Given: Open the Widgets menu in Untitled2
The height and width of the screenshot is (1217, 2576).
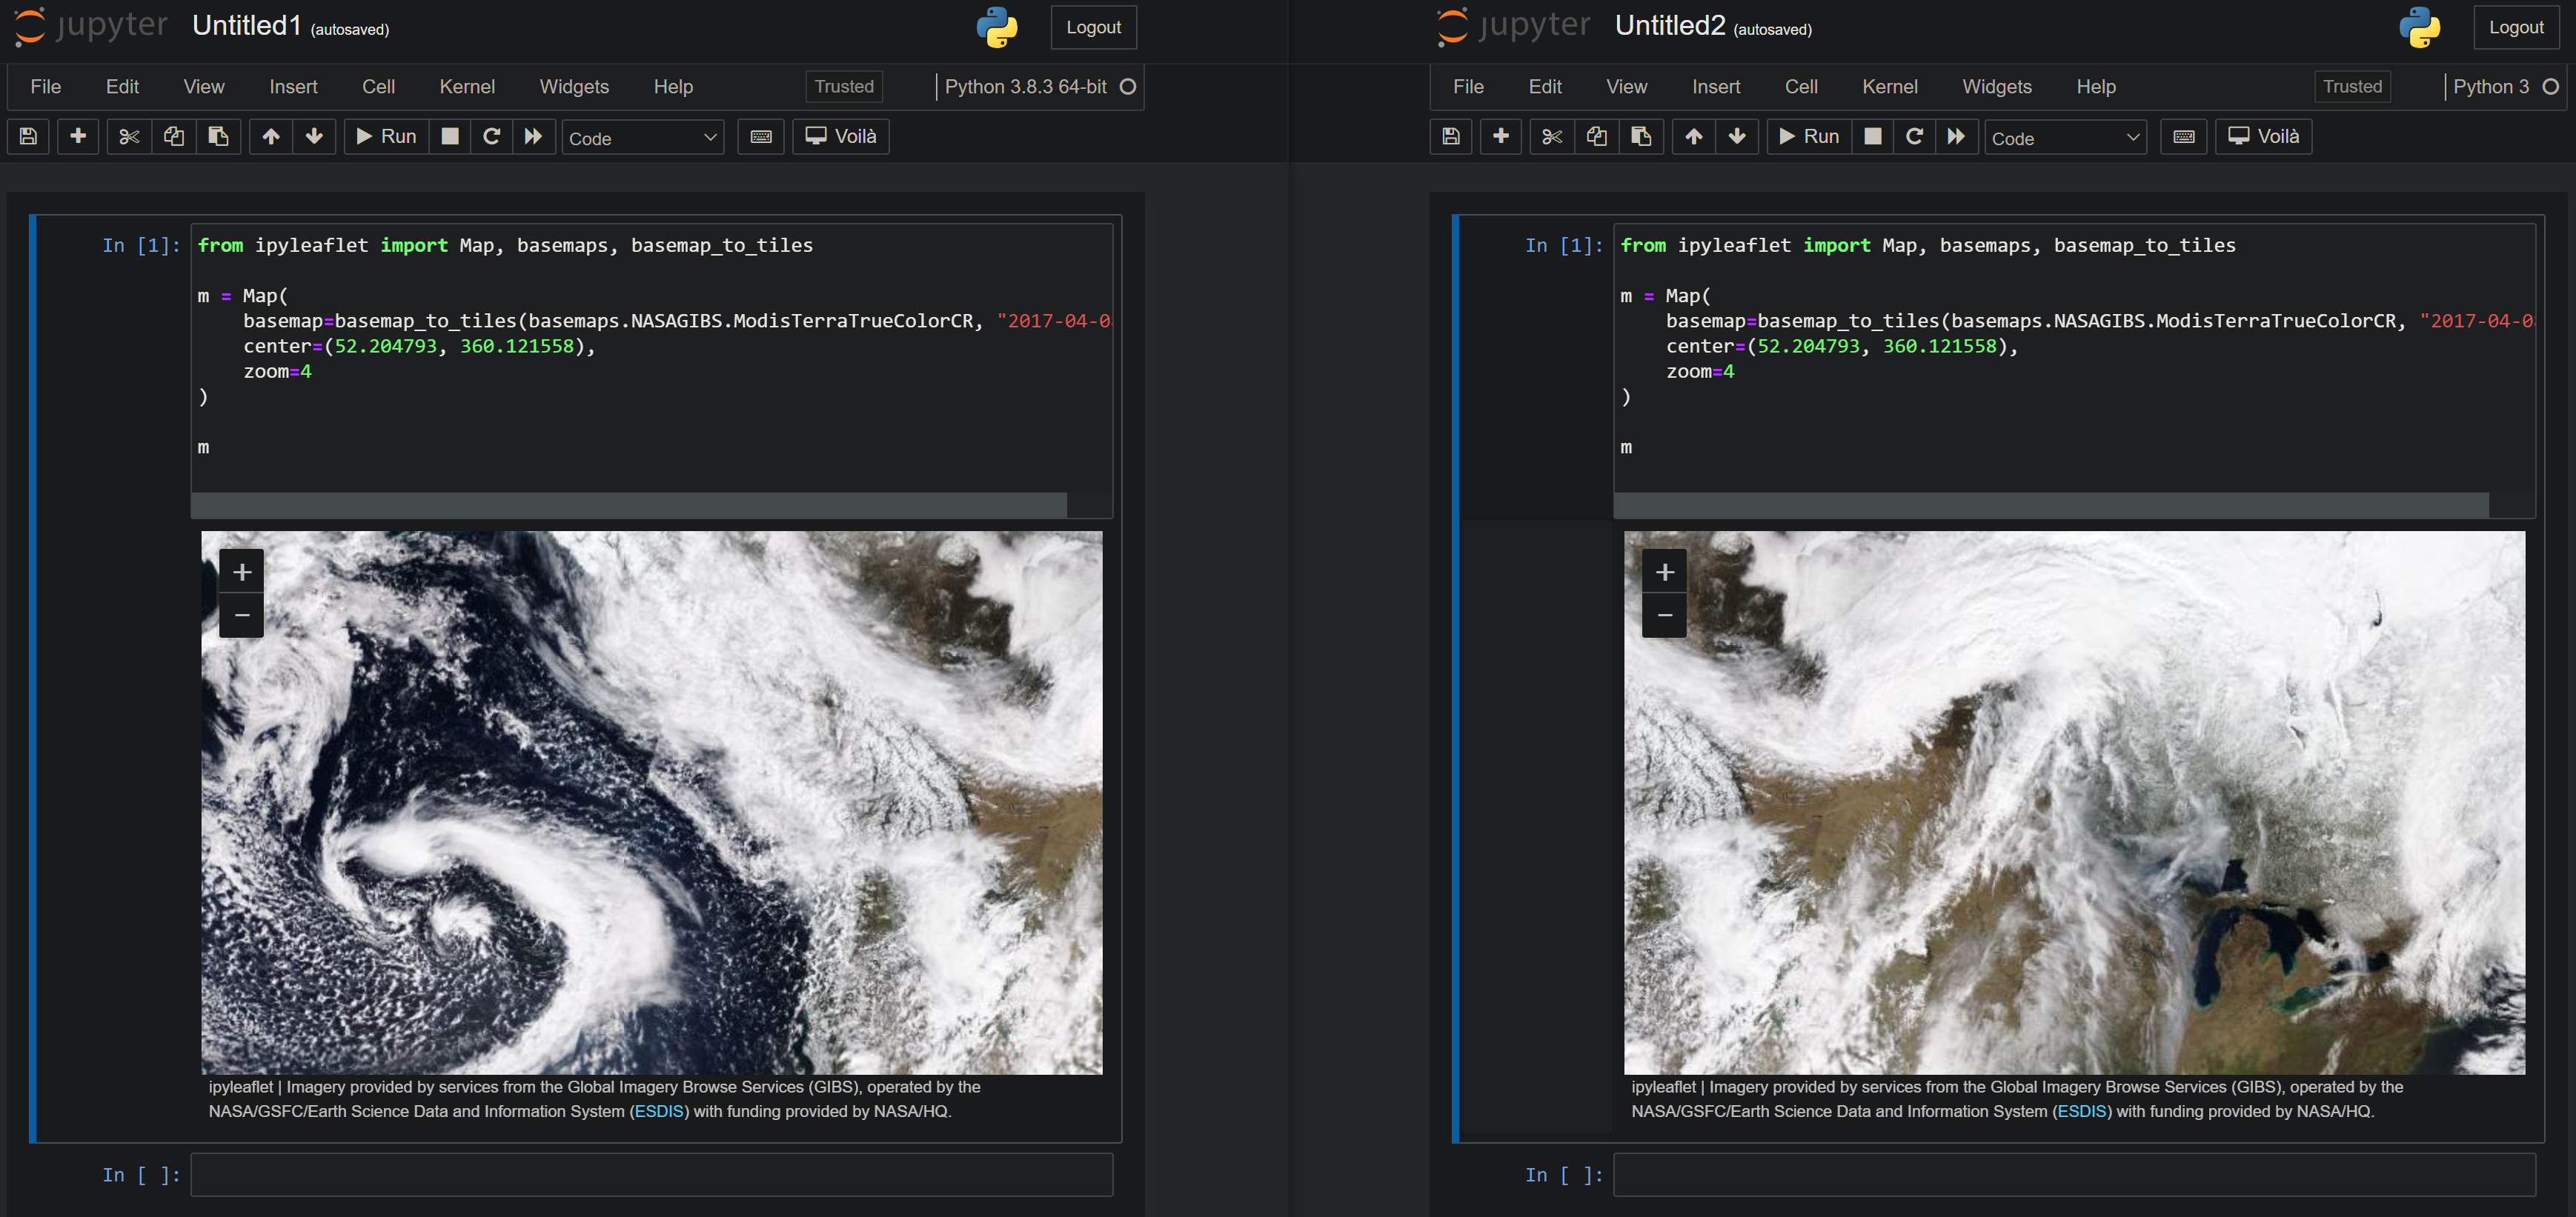Looking at the screenshot, I should [x=1997, y=87].
